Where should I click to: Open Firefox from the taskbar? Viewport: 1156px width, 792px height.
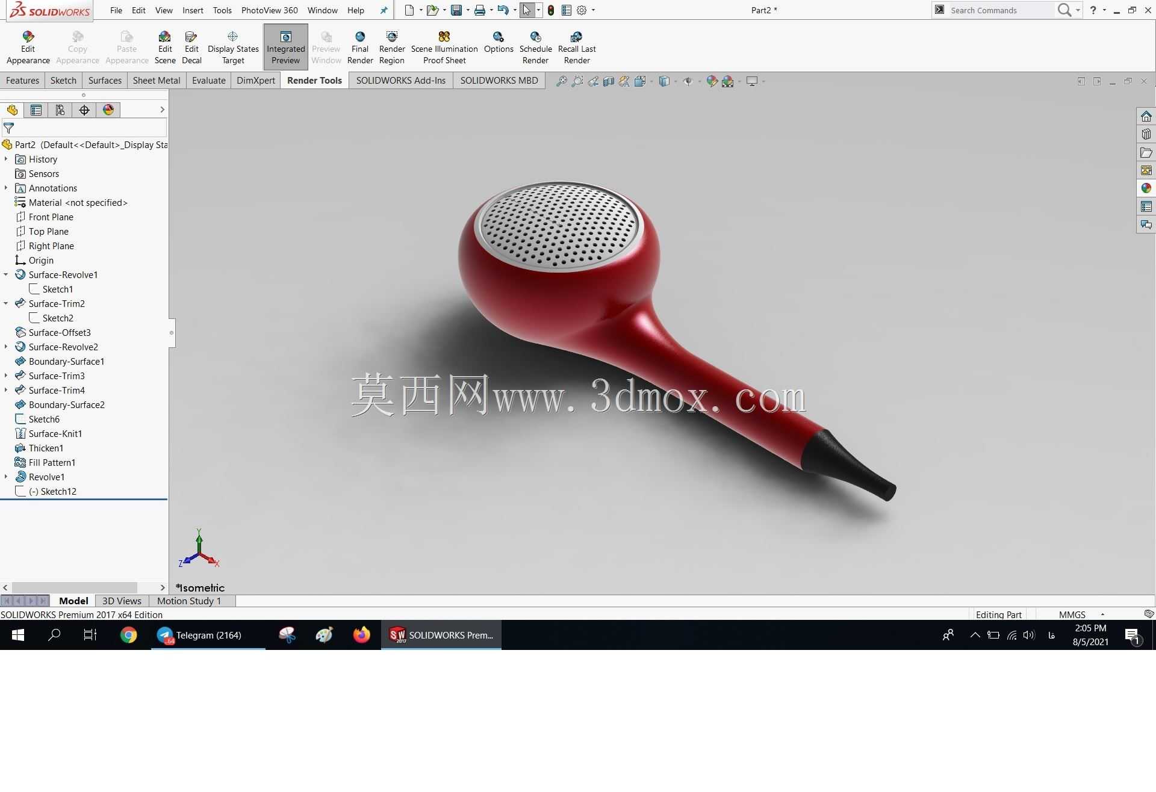click(361, 635)
